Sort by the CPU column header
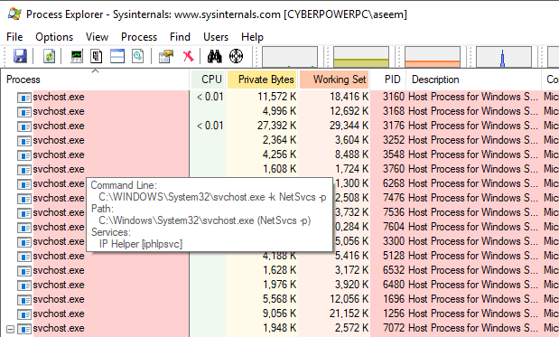Screen dimensions: 559x337 click(209, 80)
